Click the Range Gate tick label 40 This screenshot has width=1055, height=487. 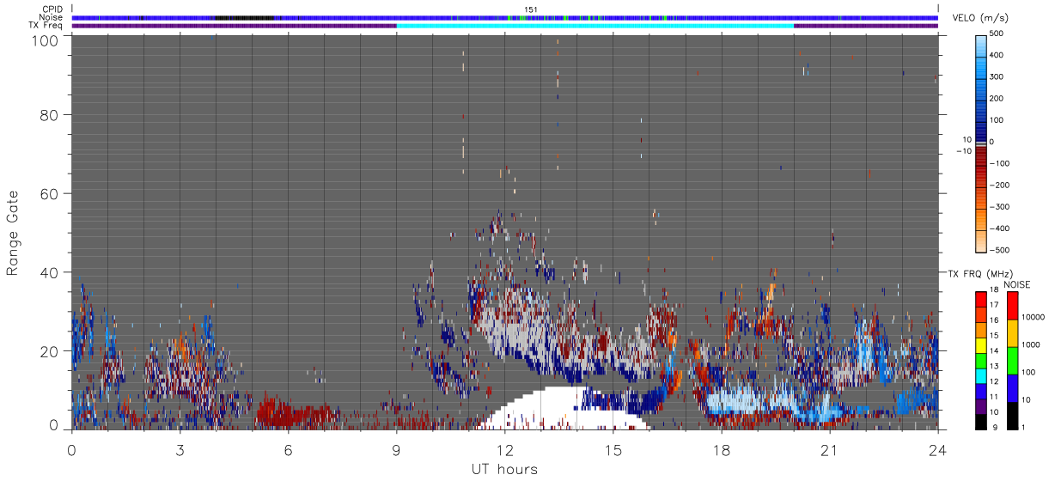[x=48, y=272]
